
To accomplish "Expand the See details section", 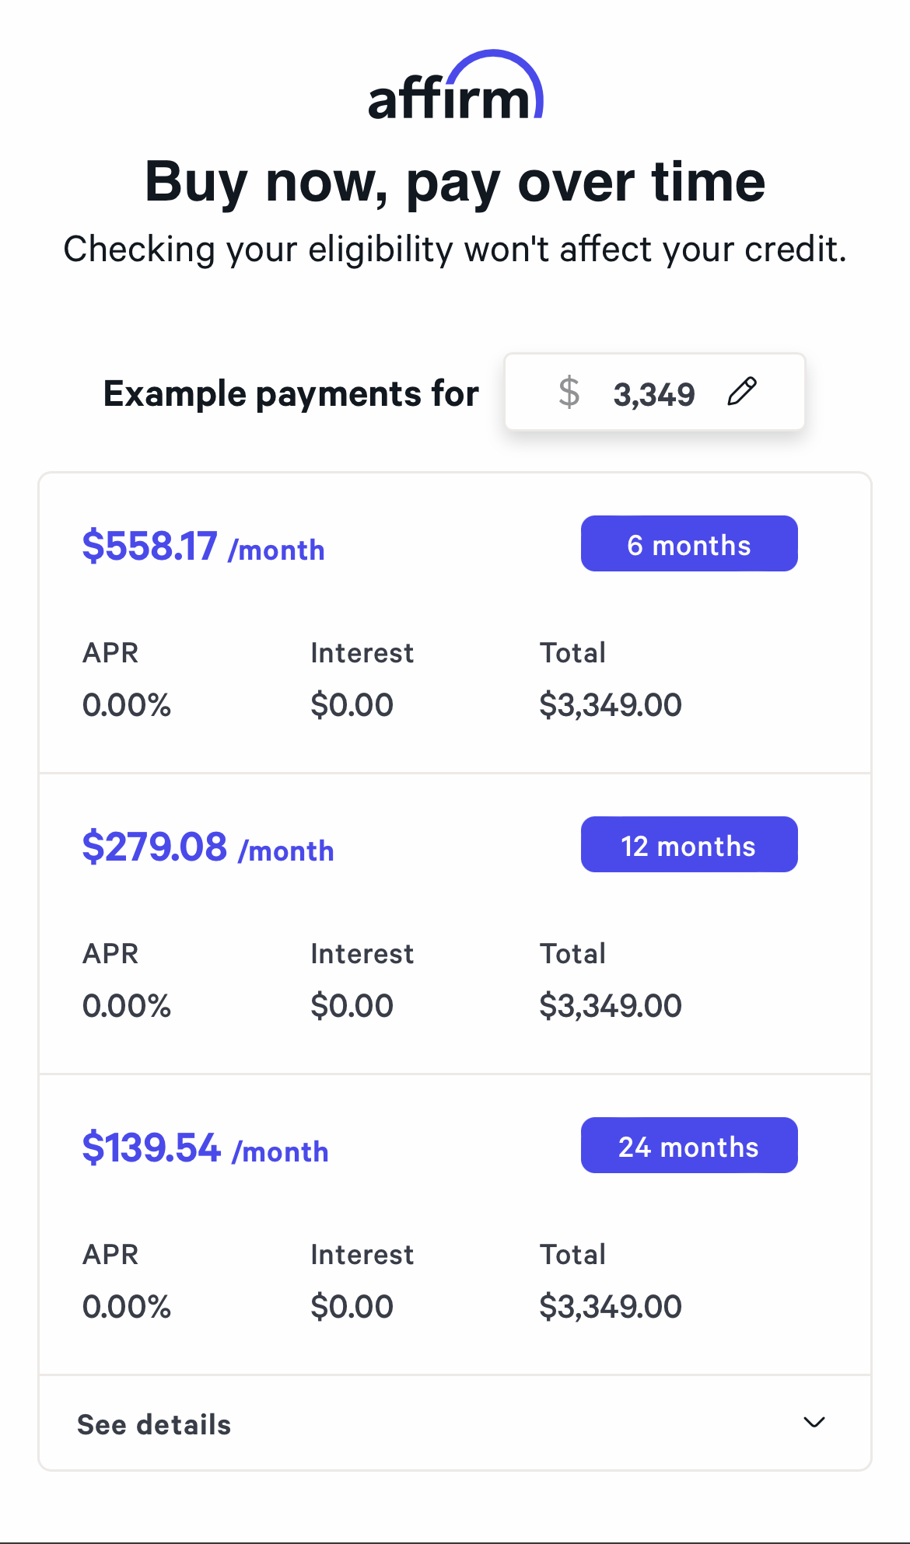I will 154,1424.
